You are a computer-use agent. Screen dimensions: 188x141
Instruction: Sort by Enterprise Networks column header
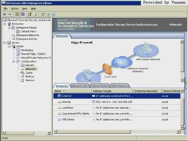[147, 91]
